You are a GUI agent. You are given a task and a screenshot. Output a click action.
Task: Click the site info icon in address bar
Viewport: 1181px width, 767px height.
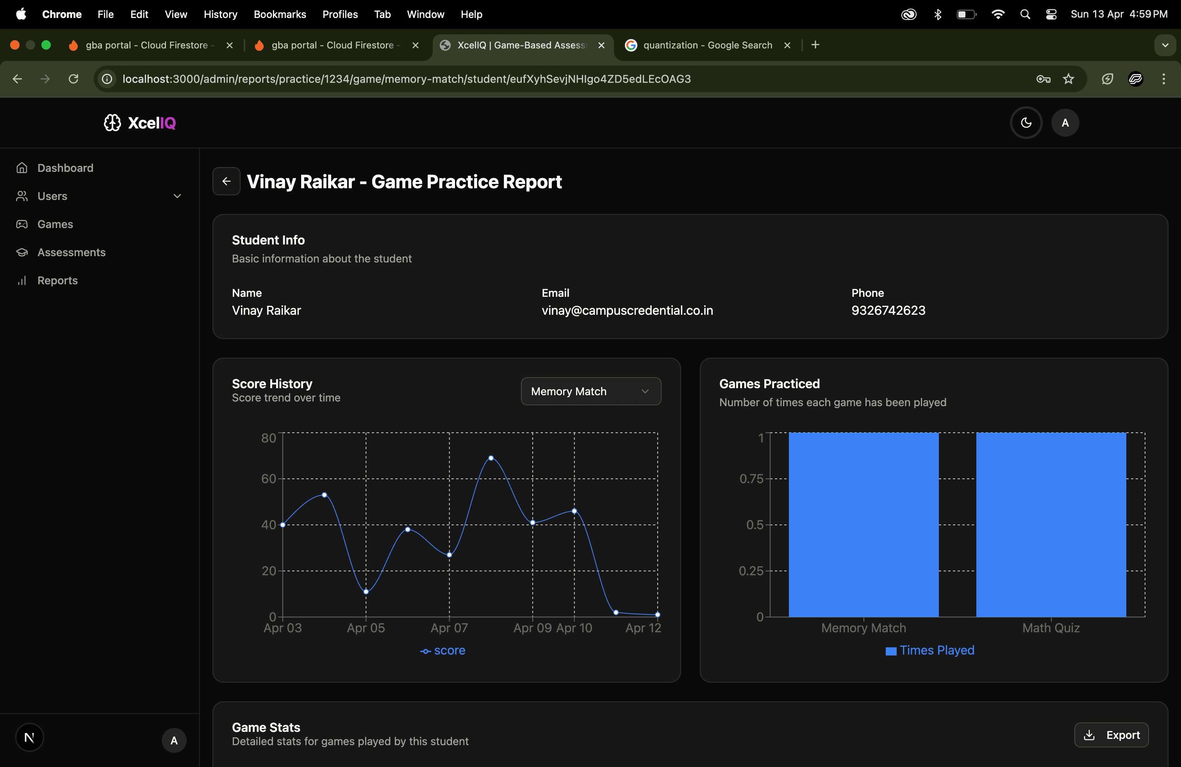pyautogui.click(x=107, y=79)
